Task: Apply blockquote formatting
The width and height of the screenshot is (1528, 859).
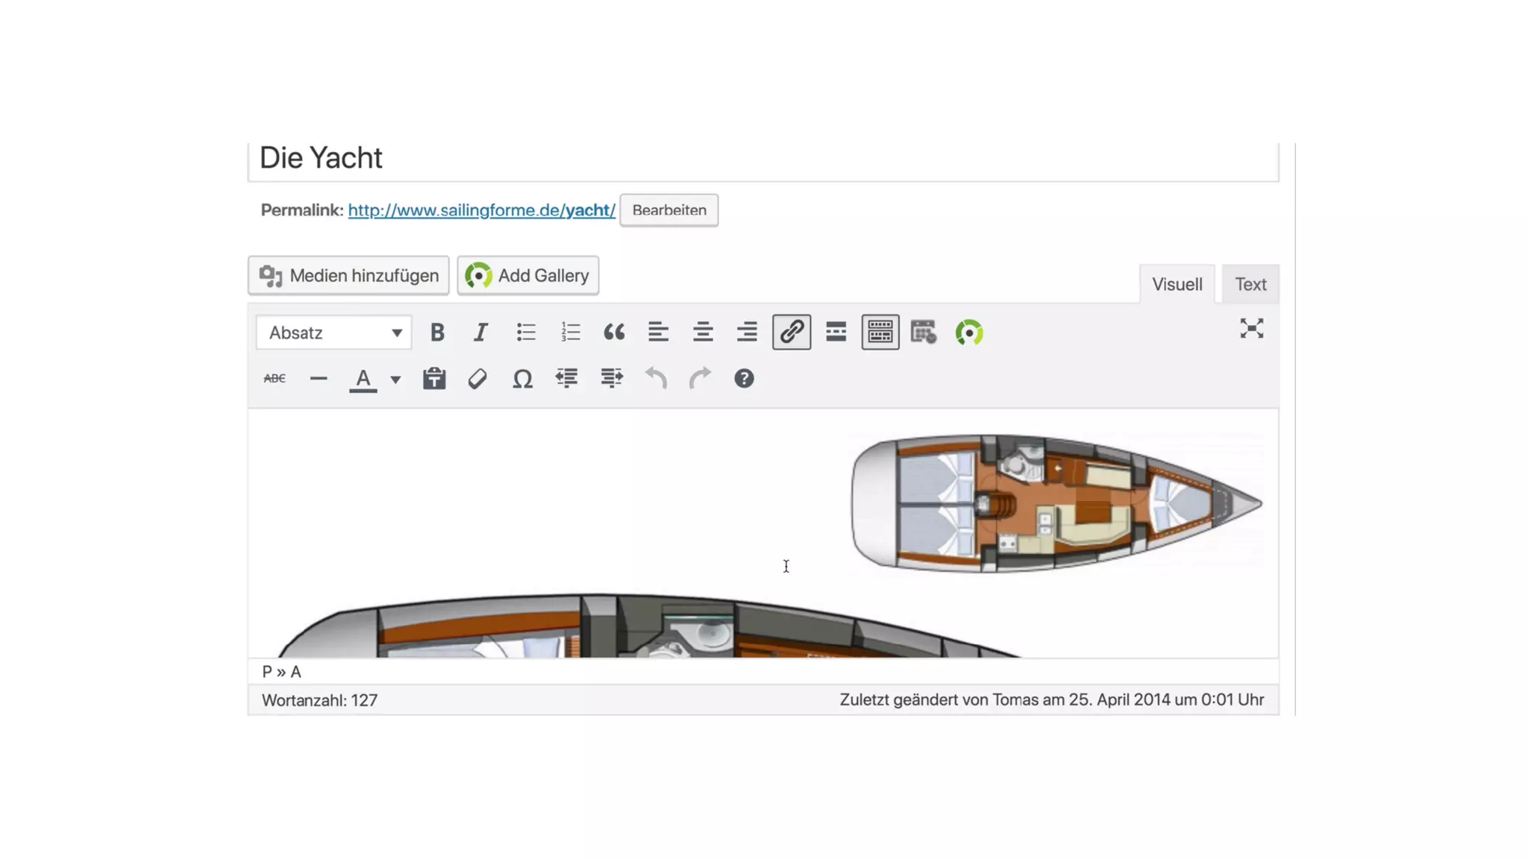Action: click(x=614, y=333)
